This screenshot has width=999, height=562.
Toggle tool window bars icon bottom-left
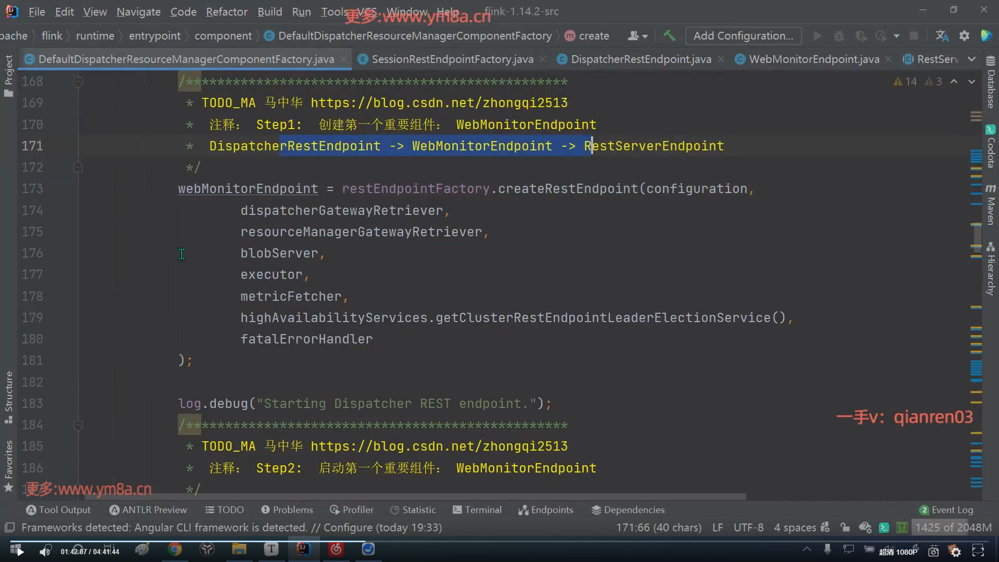9,528
